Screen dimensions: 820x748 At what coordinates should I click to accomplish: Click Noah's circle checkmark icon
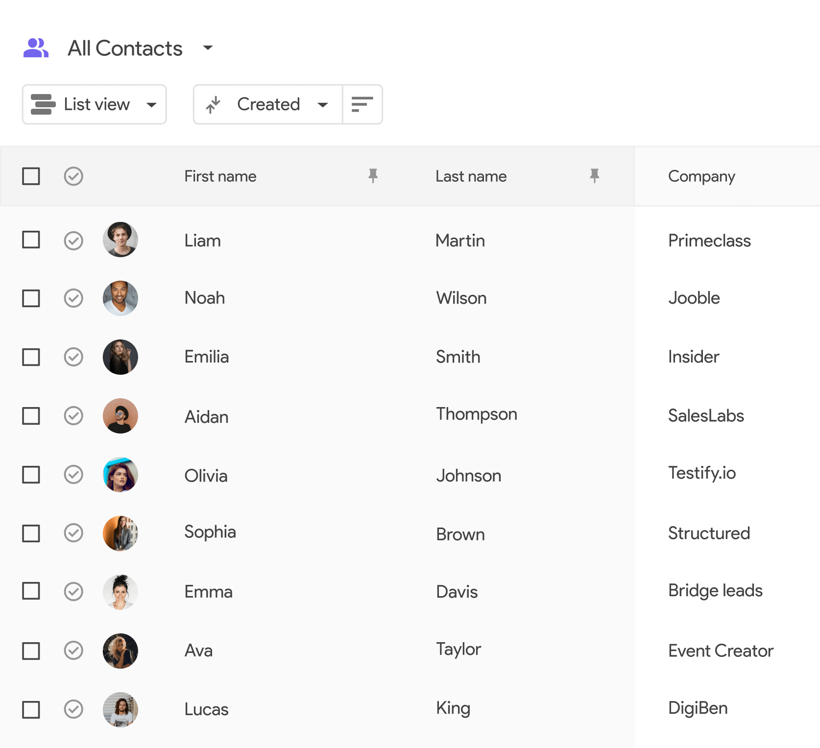[x=73, y=298]
